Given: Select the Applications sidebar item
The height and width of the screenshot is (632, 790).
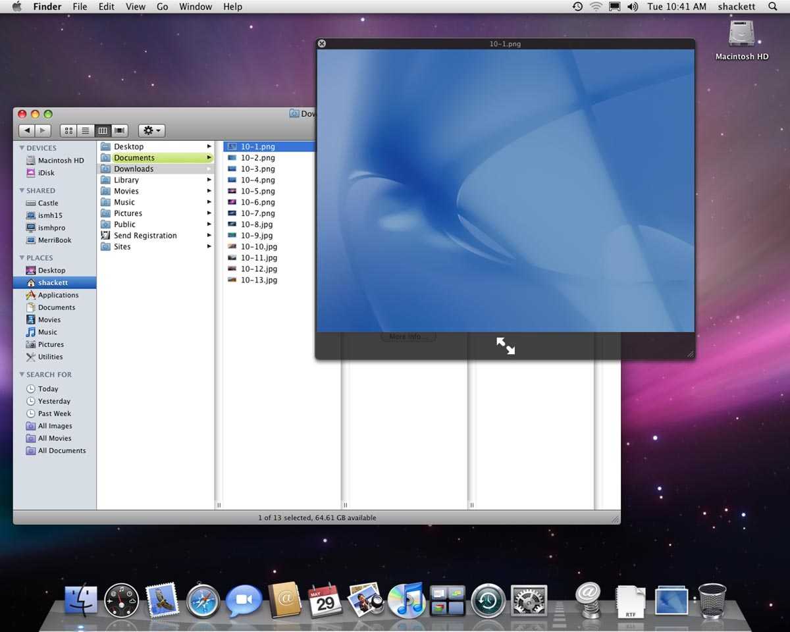Looking at the screenshot, I should pyautogui.click(x=58, y=295).
